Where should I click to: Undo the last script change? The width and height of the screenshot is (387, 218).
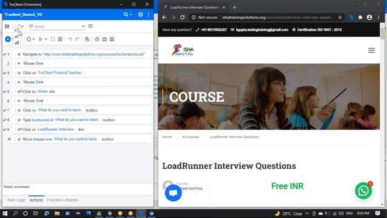[70, 39]
